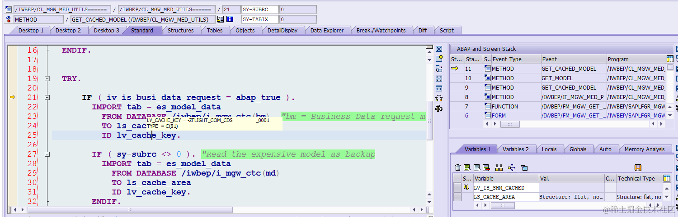Screen dimensions: 678x217
Task: Open the Data Explorer tab
Action: tap(327, 30)
